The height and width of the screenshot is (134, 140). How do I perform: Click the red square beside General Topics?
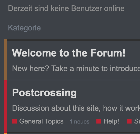14,121
